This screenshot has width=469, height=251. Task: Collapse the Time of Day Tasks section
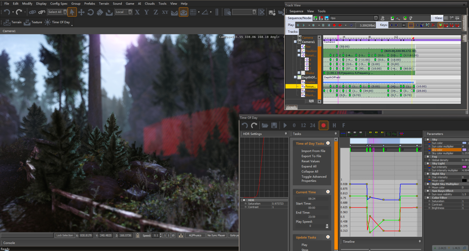coord(328,143)
